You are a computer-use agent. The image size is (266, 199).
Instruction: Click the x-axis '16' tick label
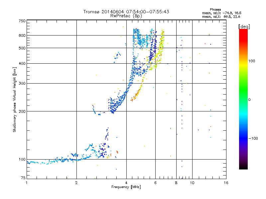226,183
